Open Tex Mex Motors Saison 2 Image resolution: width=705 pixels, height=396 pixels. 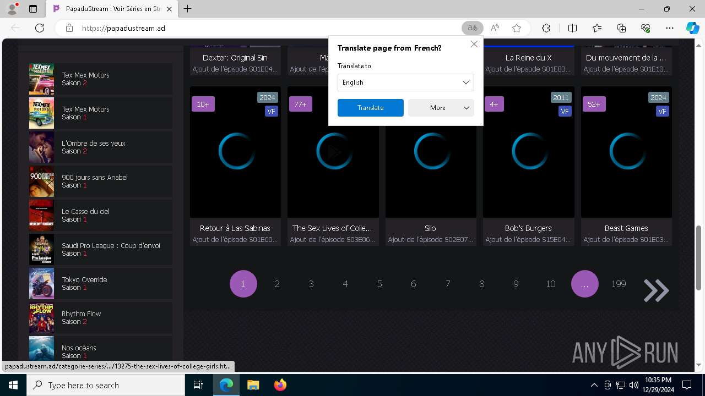click(x=101, y=79)
